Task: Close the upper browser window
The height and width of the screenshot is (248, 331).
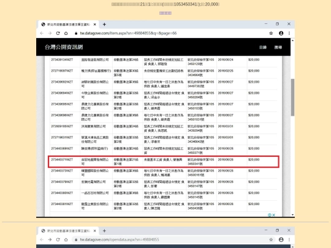Action: [x=289, y=24]
